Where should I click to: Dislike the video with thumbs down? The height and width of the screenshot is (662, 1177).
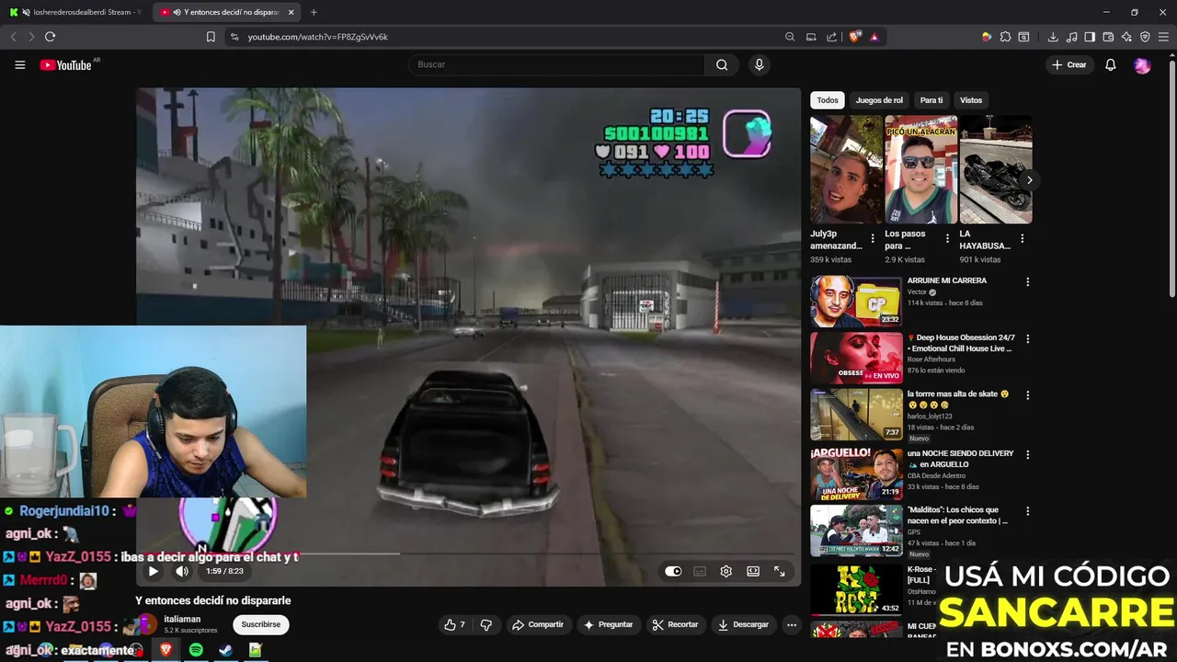pyautogui.click(x=486, y=624)
